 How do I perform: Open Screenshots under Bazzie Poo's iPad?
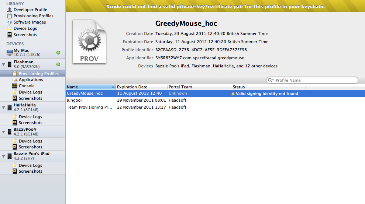(30, 171)
